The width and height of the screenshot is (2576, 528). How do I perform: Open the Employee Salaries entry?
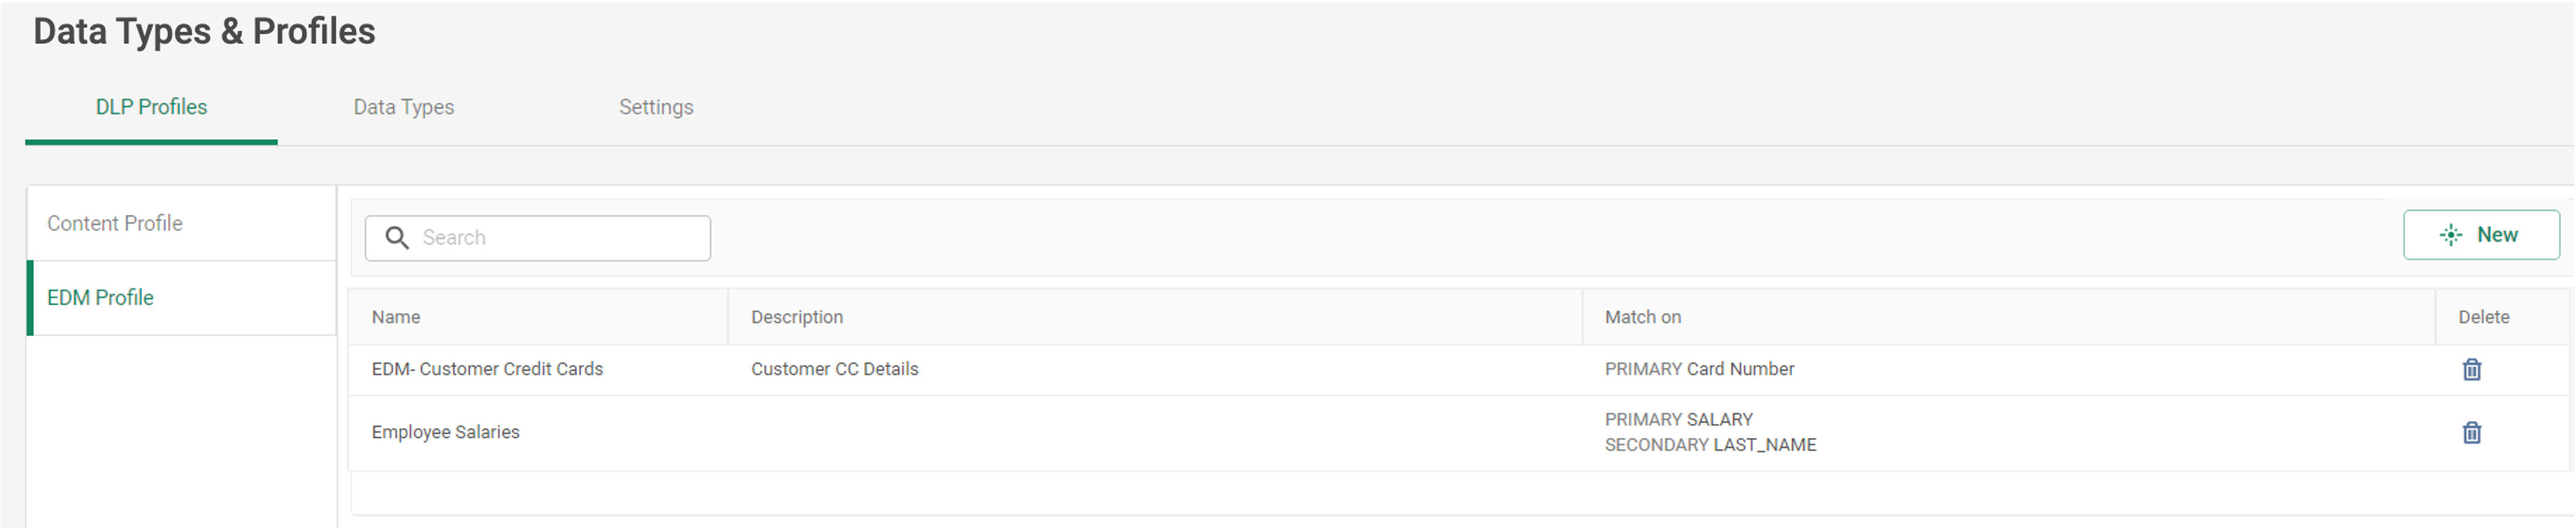point(445,432)
